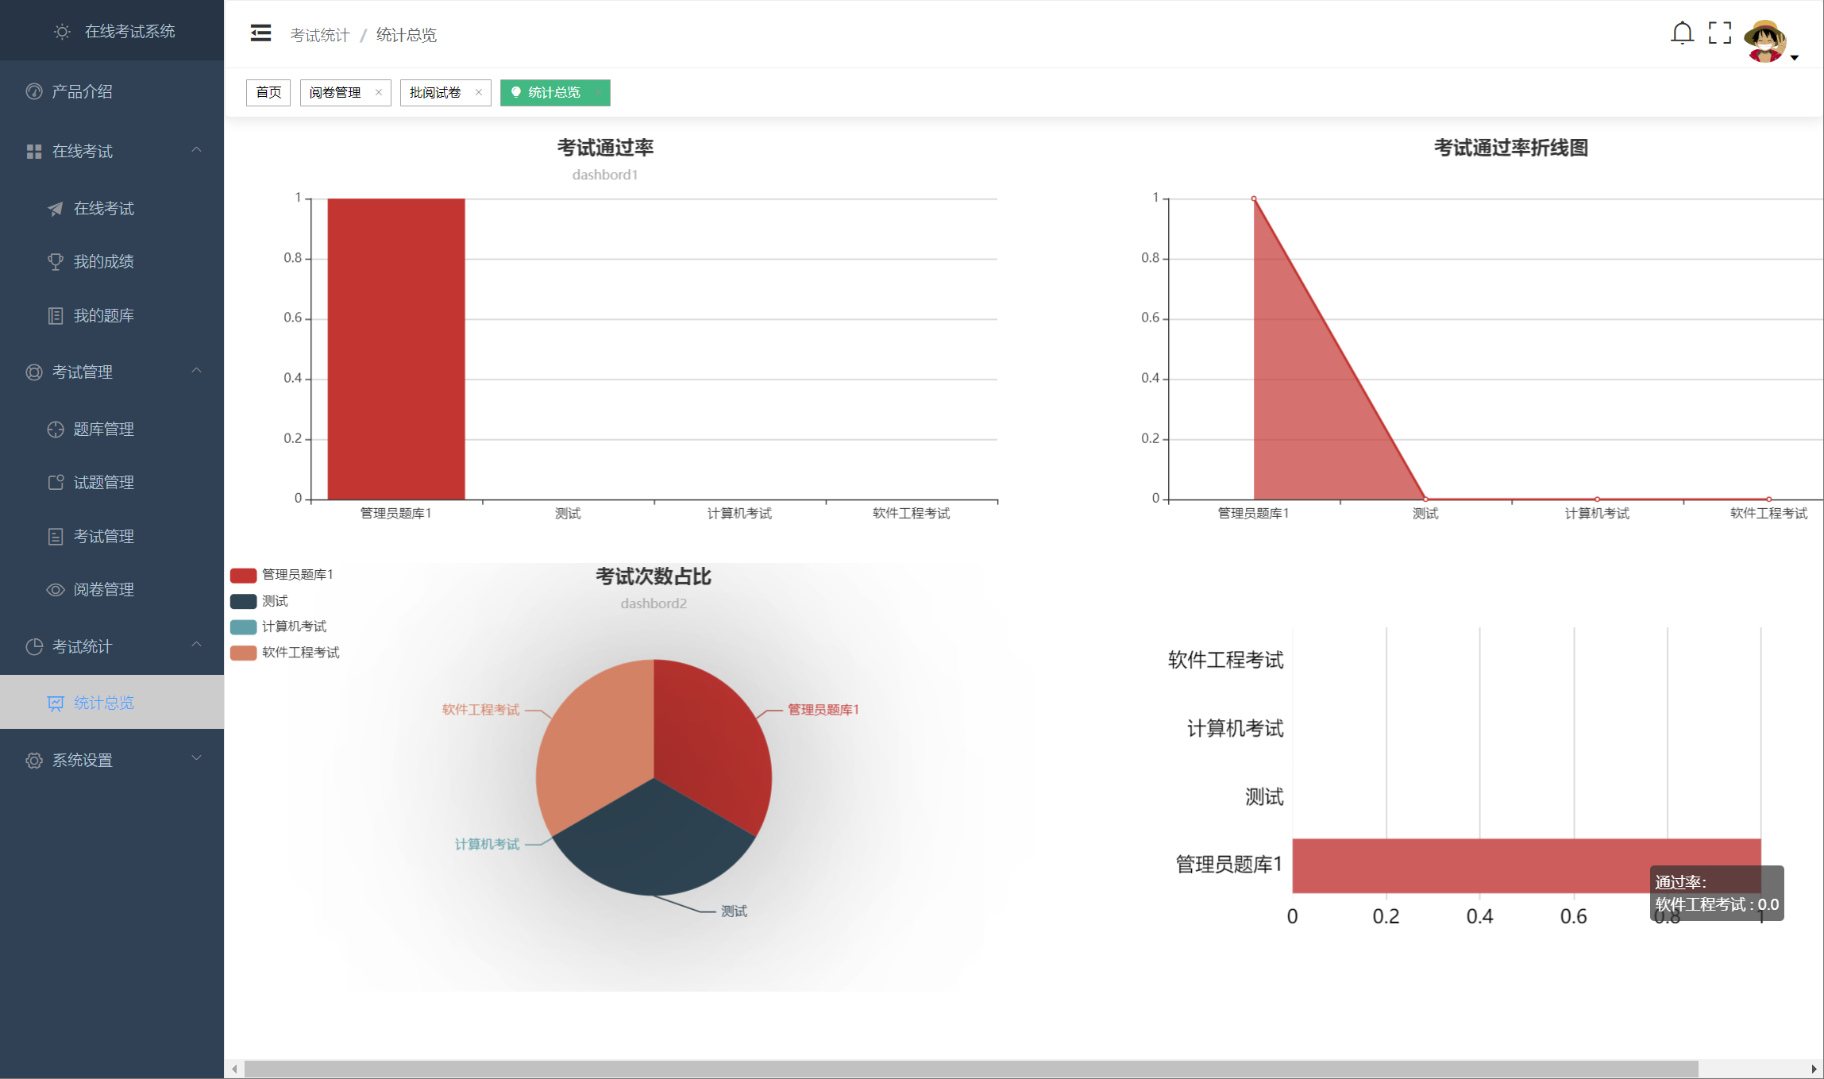The width and height of the screenshot is (1824, 1079).
Task: Switch to the 批阅试卷 tab
Action: coord(435,93)
